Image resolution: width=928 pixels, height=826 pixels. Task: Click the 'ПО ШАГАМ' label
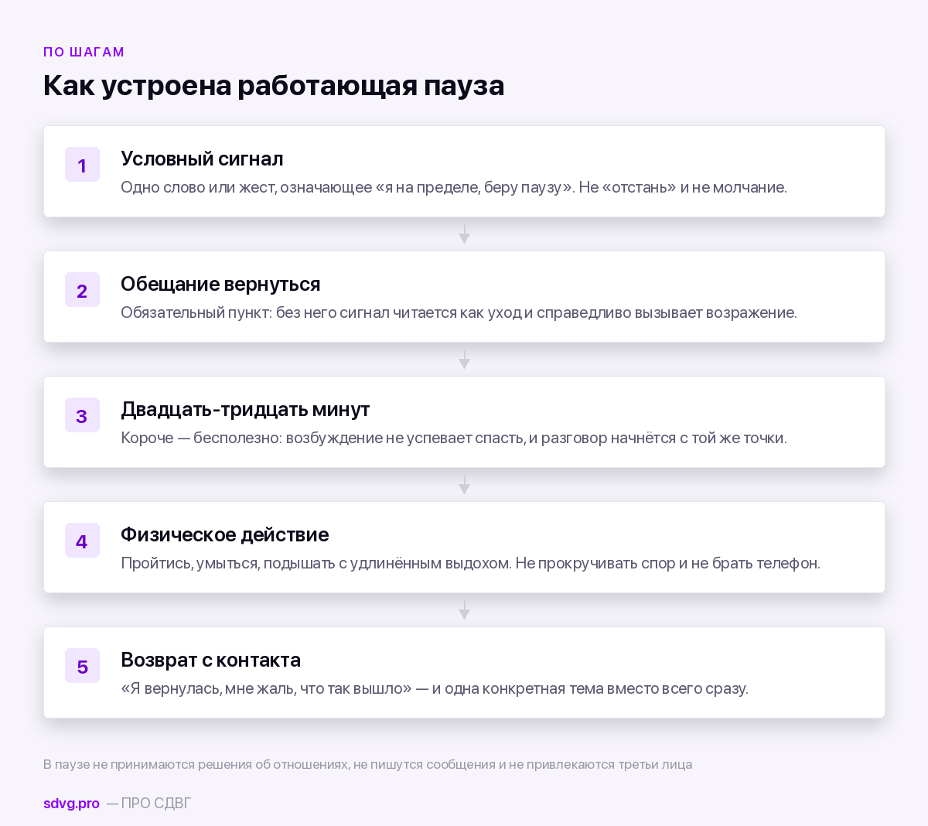click(x=84, y=52)
